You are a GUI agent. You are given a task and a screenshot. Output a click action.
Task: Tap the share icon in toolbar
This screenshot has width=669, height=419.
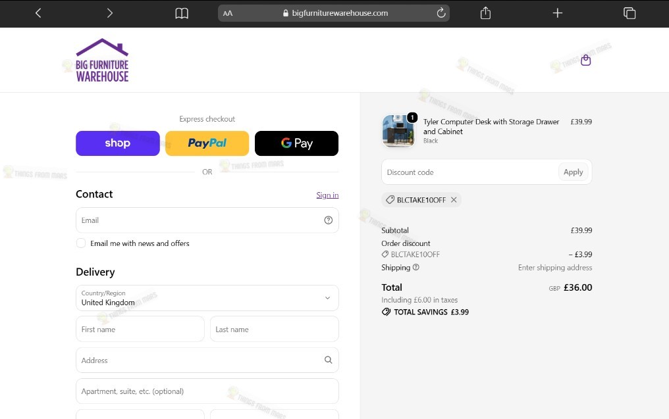(485, 13)
